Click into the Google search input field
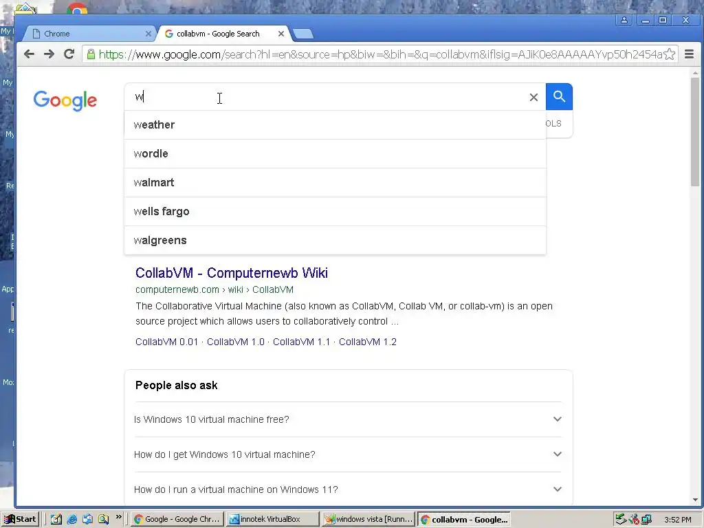The width and height of the screenshot is (704, 528). click(328, 97)
